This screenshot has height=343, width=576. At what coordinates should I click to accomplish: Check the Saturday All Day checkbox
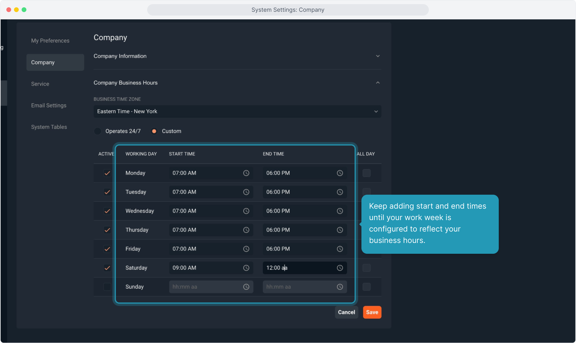tap(367, 268)
